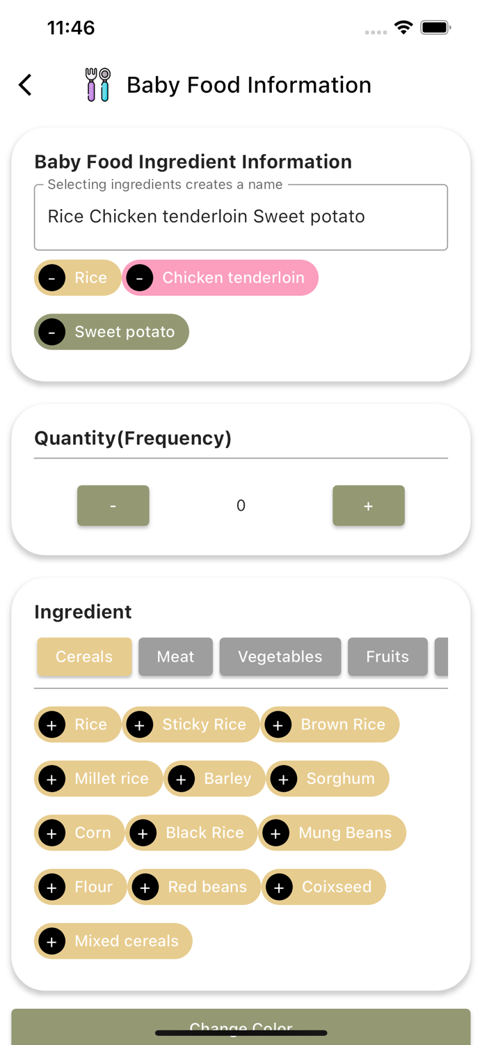Image resolution: width=482 pixels, height=1045 pixels.
Task: Switch to the Meat category tab
Action: [175, 656]
